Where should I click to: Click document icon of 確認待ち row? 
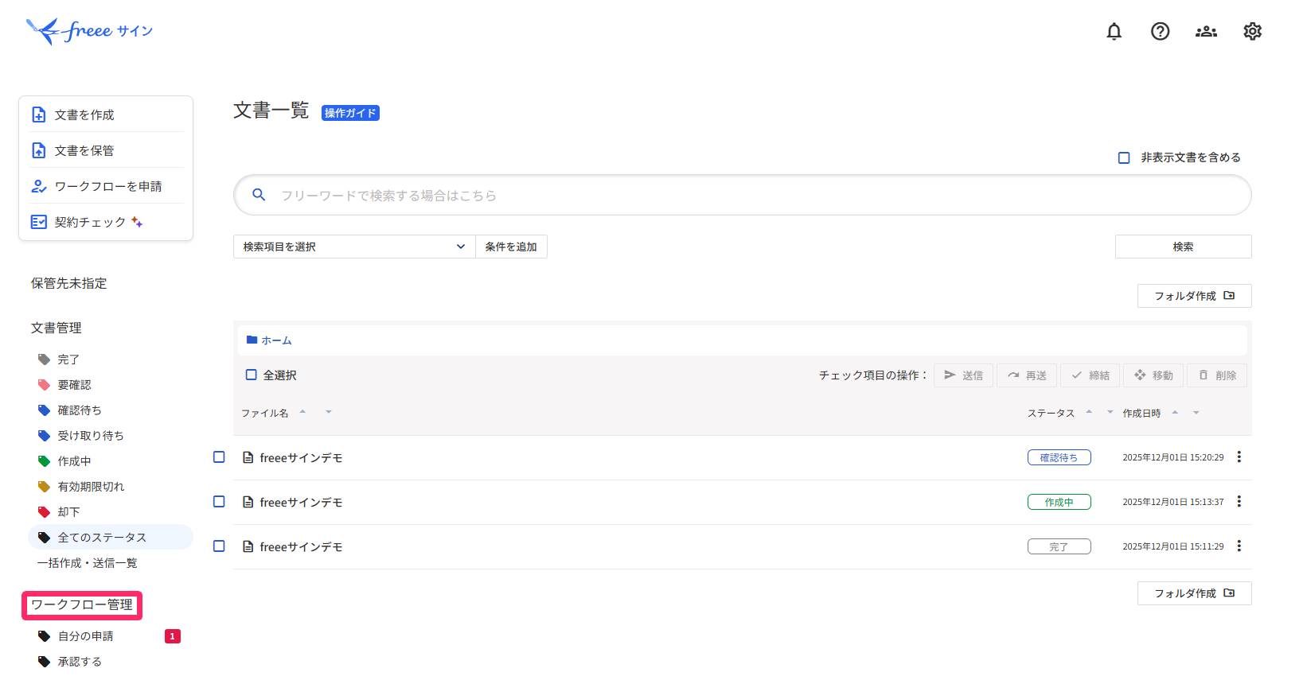pyautogui.click(x=248, y=457)
